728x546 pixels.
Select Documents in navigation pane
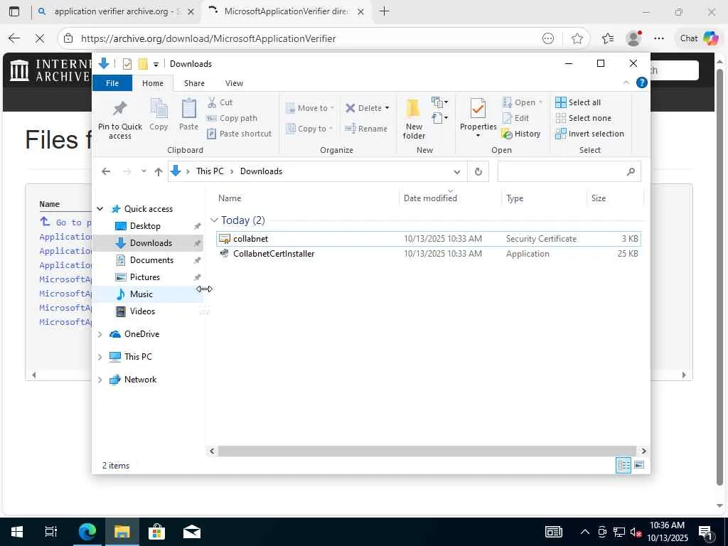pos(151,260)
